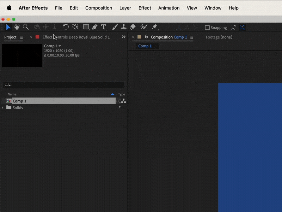Image resolution: width=282 pixels, height=212 pixels.
Task: Select the Pen tool
Action: [95, 27]
